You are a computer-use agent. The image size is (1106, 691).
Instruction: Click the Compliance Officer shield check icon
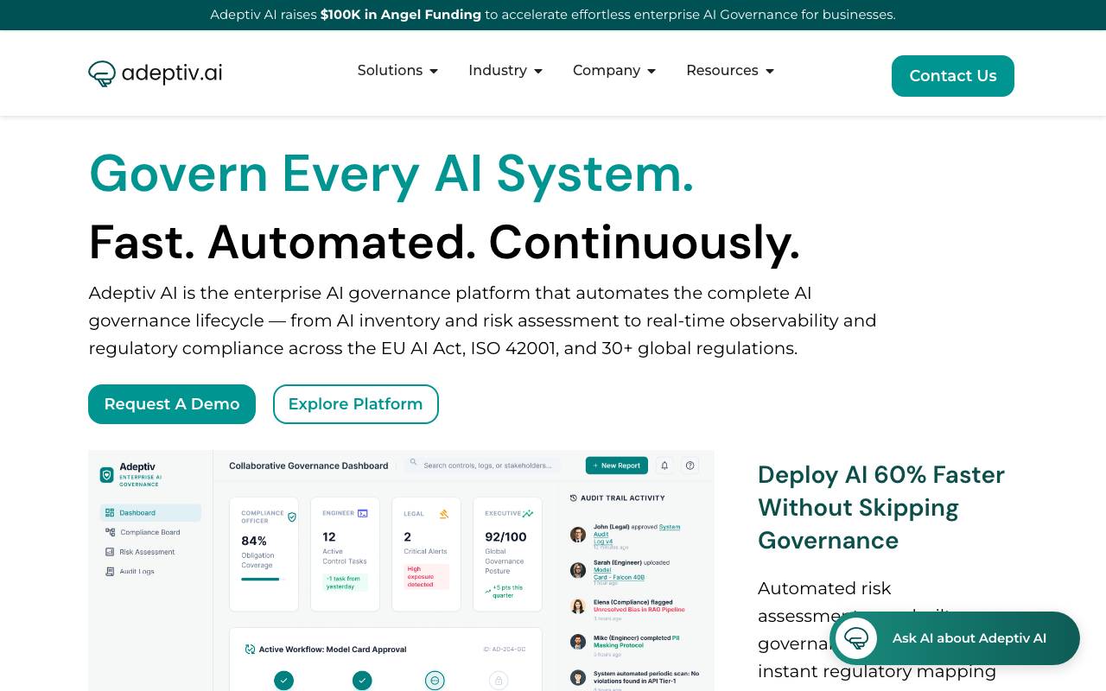click(x=292, y=517)
